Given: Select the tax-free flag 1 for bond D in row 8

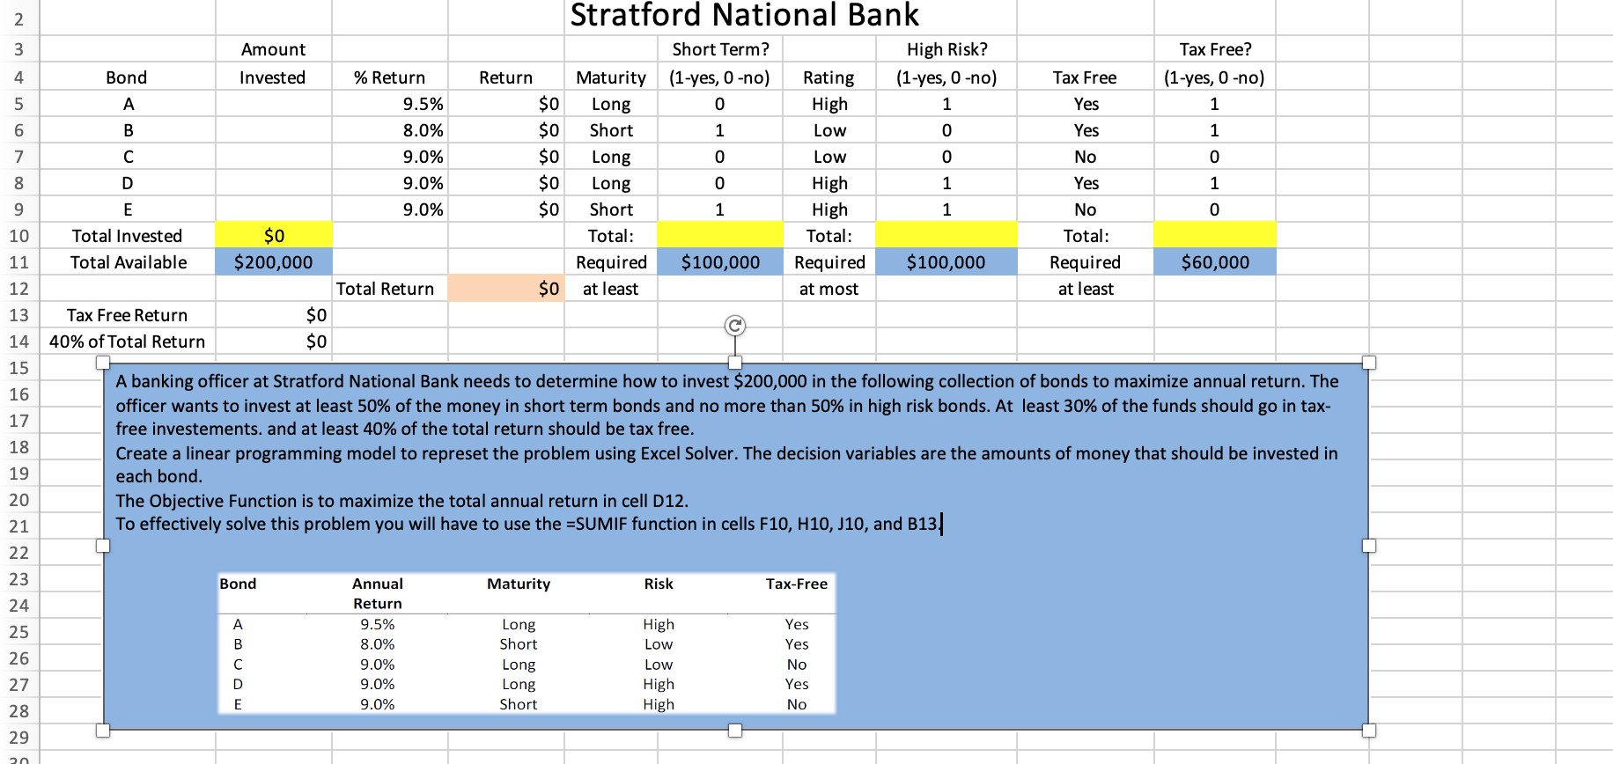Looking at the screenshot, I should [x=1215, y=183].
